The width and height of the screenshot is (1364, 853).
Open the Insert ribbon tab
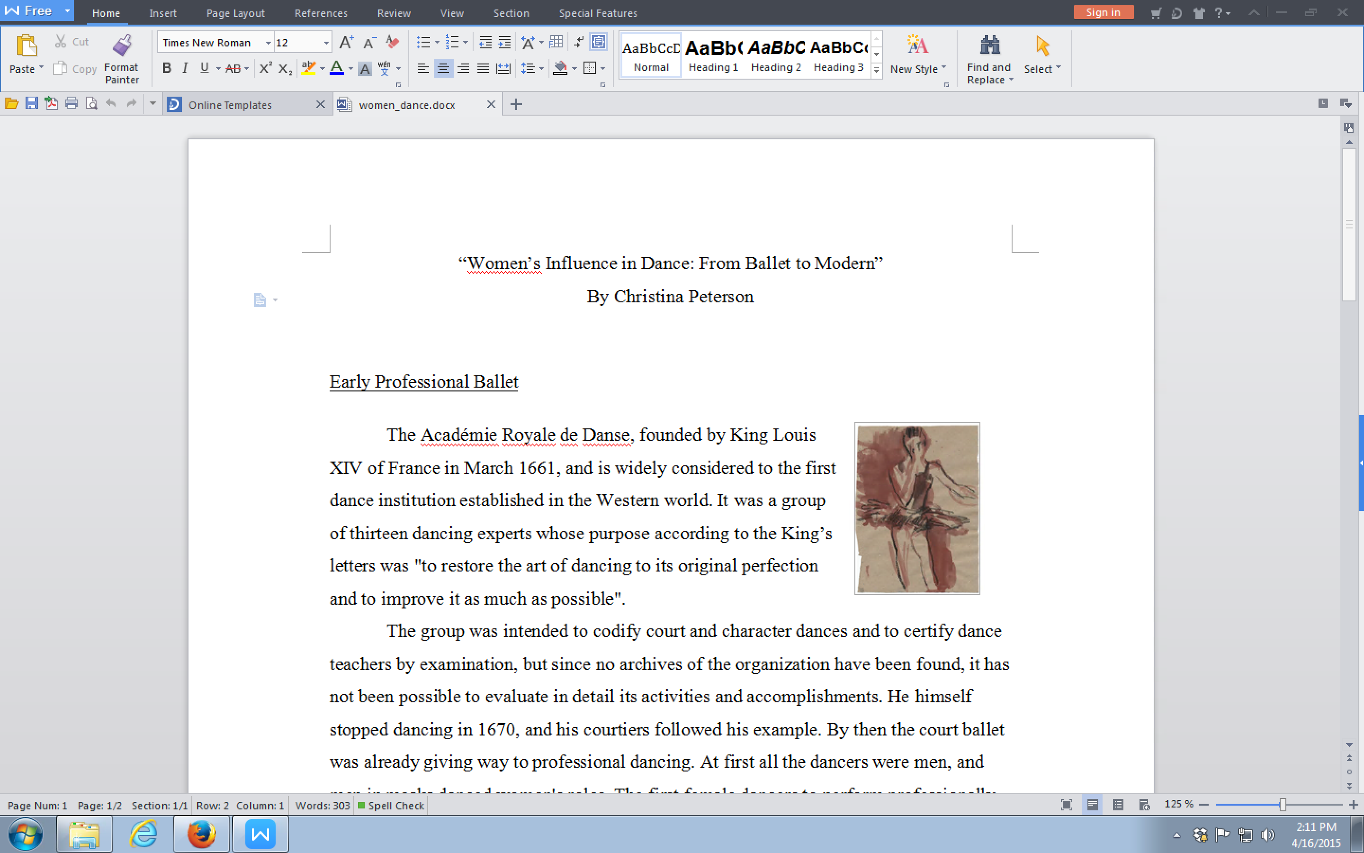click(163, 13)
